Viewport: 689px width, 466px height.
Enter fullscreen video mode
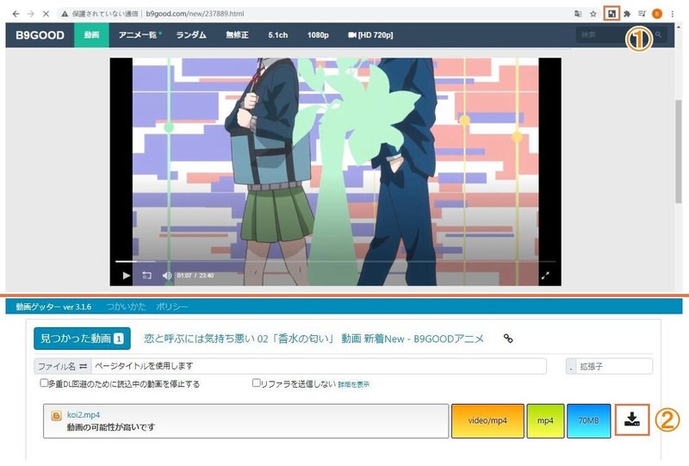click(x=545, y=276)
